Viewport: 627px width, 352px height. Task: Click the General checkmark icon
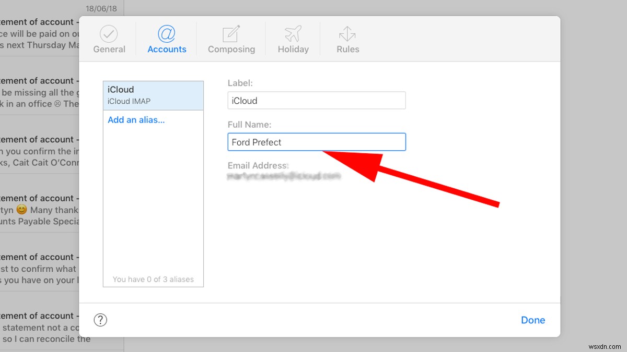tap(109, 32)
